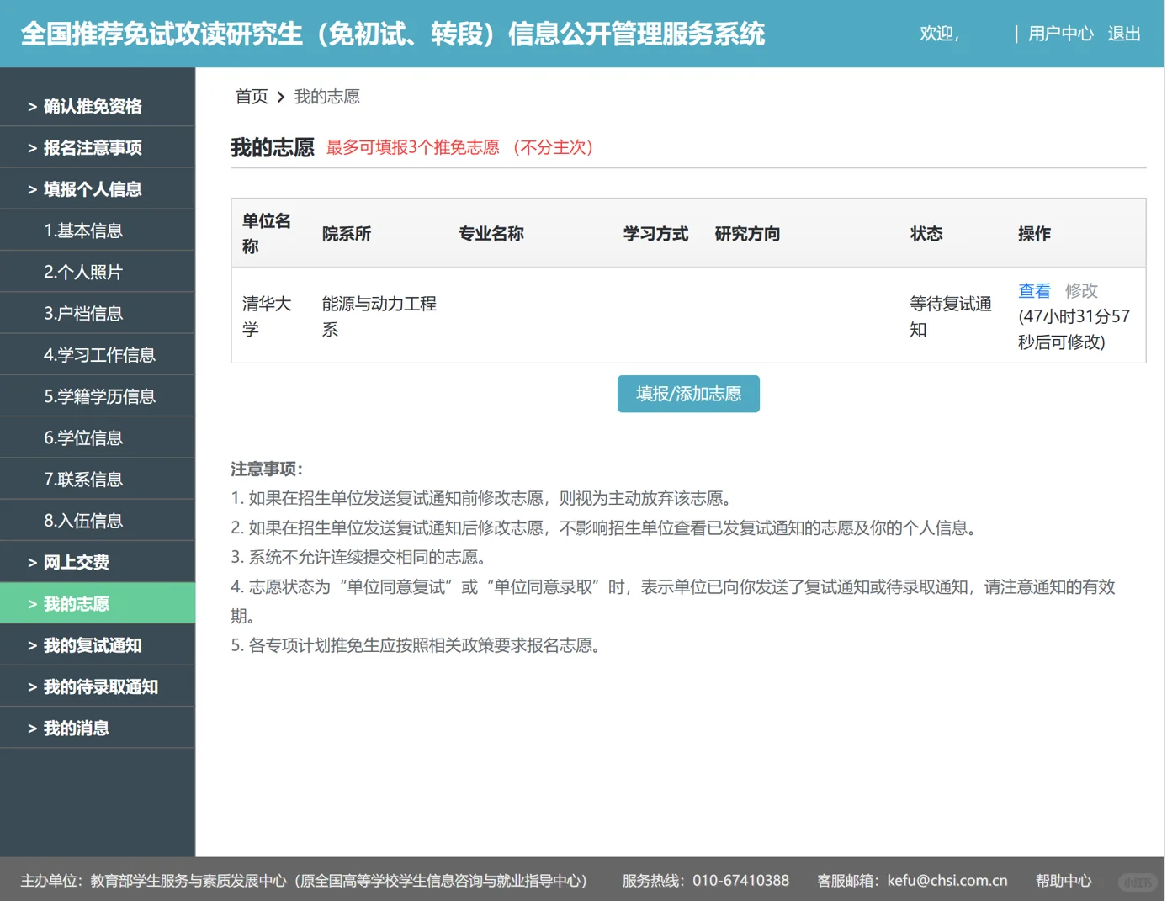Click 帮助中心 in the footer
The image size is (1167, 901).
(1064, 880)
